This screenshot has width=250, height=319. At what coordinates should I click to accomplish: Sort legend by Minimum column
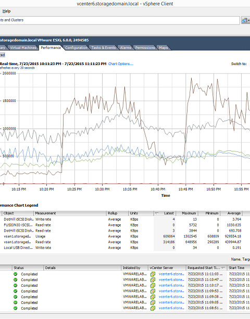point(209,213)
